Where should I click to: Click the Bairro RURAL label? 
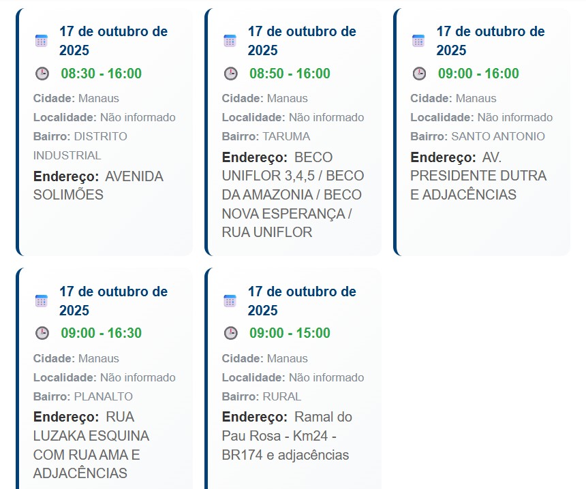[x=262, y=396]
